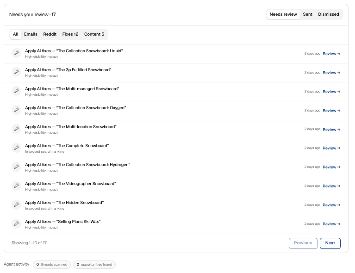The image size is (355, 273).
Task: Select the Needs review segment
Action: [x=283, y=14]
